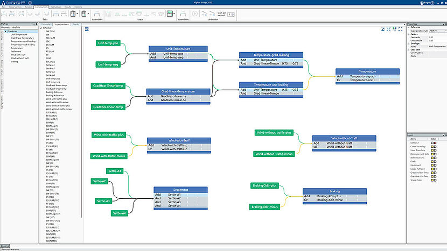Image resolution: width=447 pixels, height=251 pixels.
Task: Click the user Login icon
Action: click(422, 3)
